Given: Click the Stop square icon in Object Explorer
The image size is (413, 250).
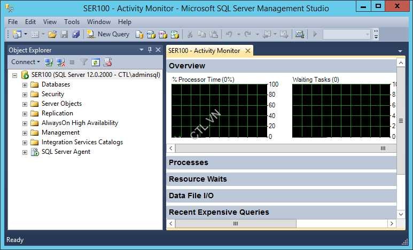Looking at the screenshot, I should [72, 62].
